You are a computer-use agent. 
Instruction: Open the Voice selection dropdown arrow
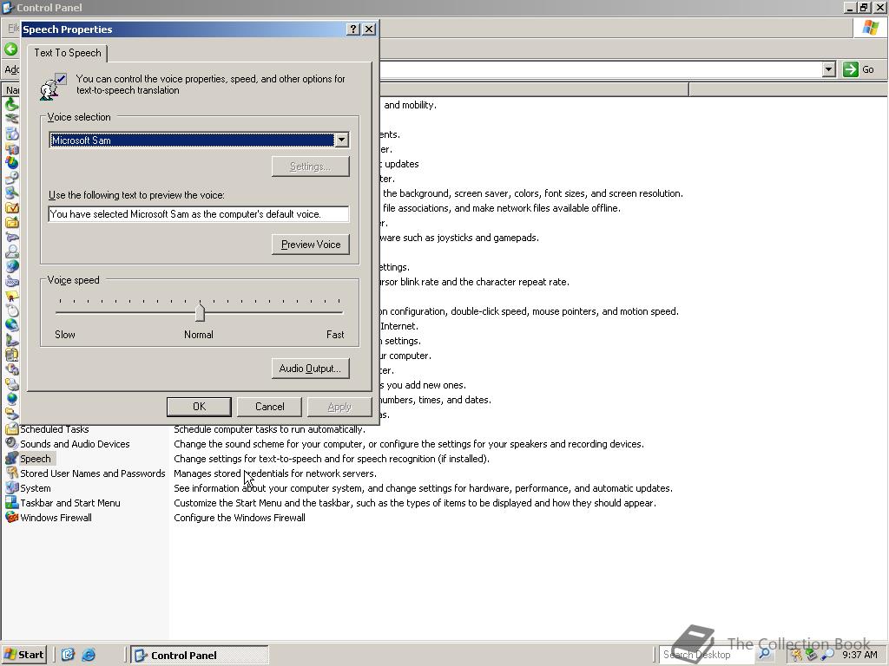(x=341, y=140)
